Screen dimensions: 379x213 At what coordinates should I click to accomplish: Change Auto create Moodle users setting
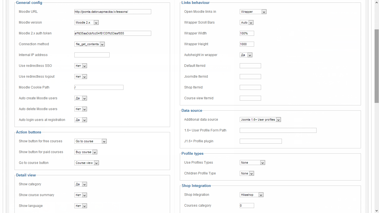tap(81, 98)
